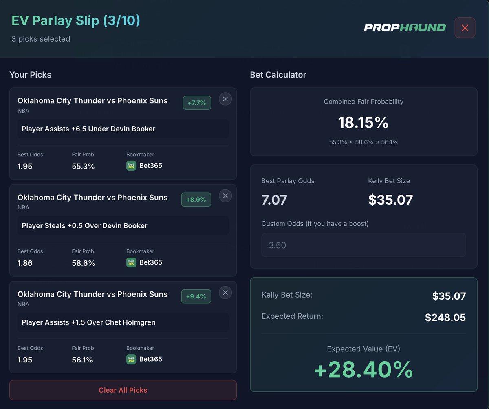Click Bet365 logo in Assists Under Booker card

click(x=131, y=166)
